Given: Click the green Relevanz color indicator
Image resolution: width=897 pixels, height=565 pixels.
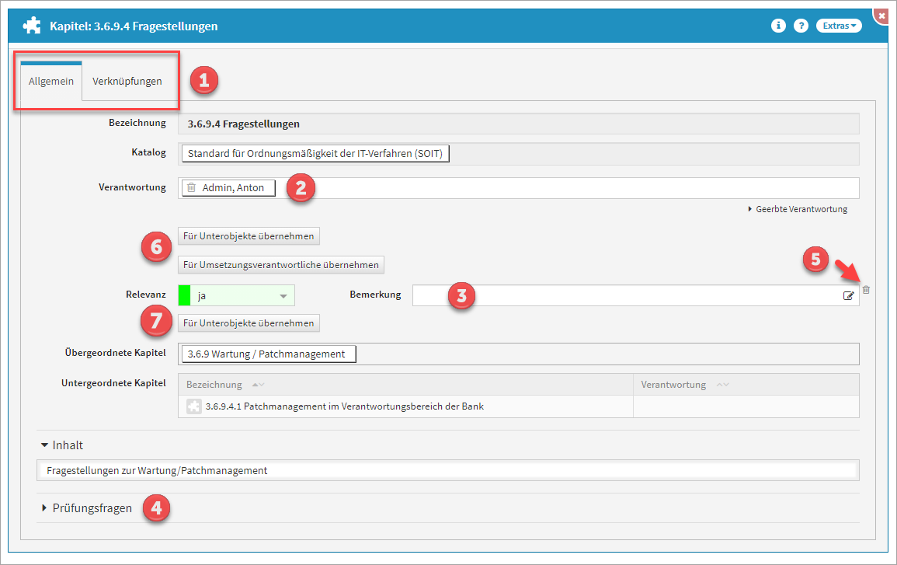Looking at the screenshot, I should [x=184, y=295].
